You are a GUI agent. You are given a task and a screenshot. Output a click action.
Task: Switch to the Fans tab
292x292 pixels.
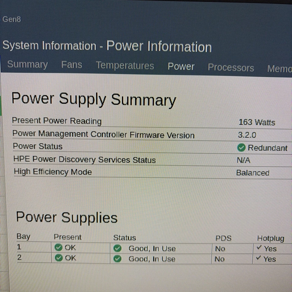71,64
